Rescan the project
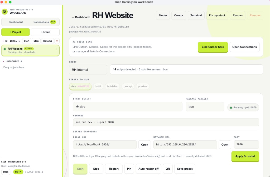The image size is (270, 177). [238, 15]
